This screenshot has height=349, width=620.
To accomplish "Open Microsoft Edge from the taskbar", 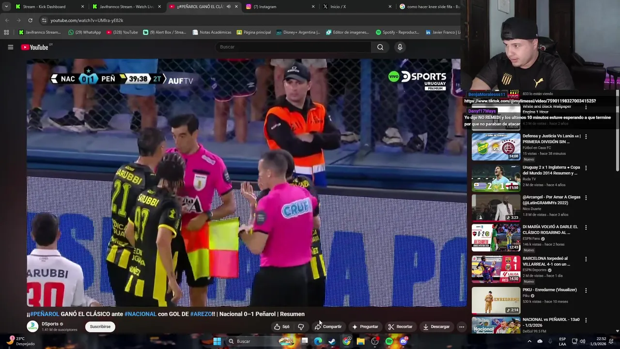I will coord(318,341).
